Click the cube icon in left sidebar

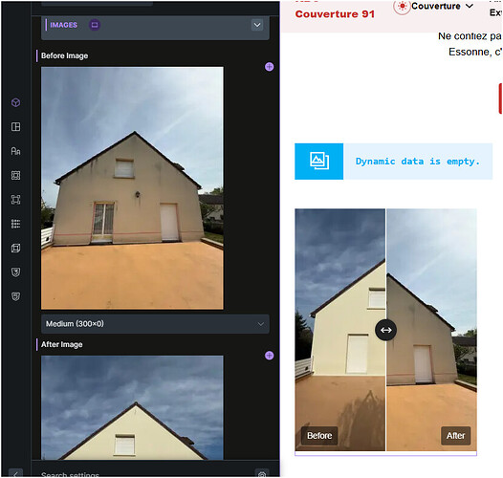[15, 102]
